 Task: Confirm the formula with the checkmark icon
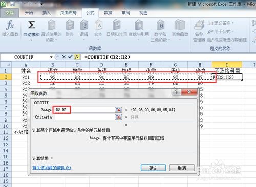point(70,57)
